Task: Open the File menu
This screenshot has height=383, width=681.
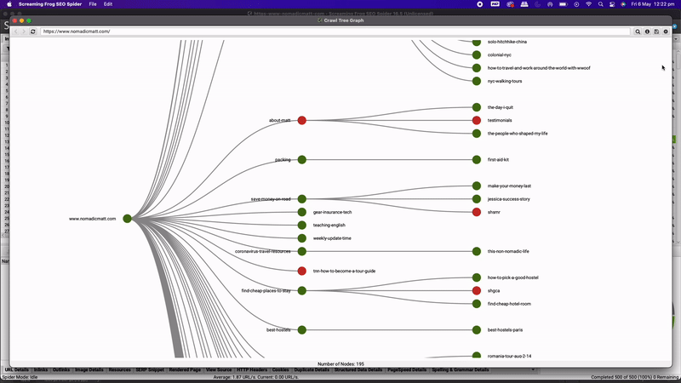Action: click(x=93, y=4)
